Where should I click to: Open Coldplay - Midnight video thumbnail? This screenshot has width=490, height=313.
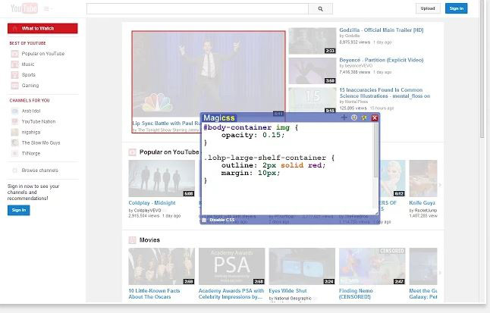click(x=162, y=178)
